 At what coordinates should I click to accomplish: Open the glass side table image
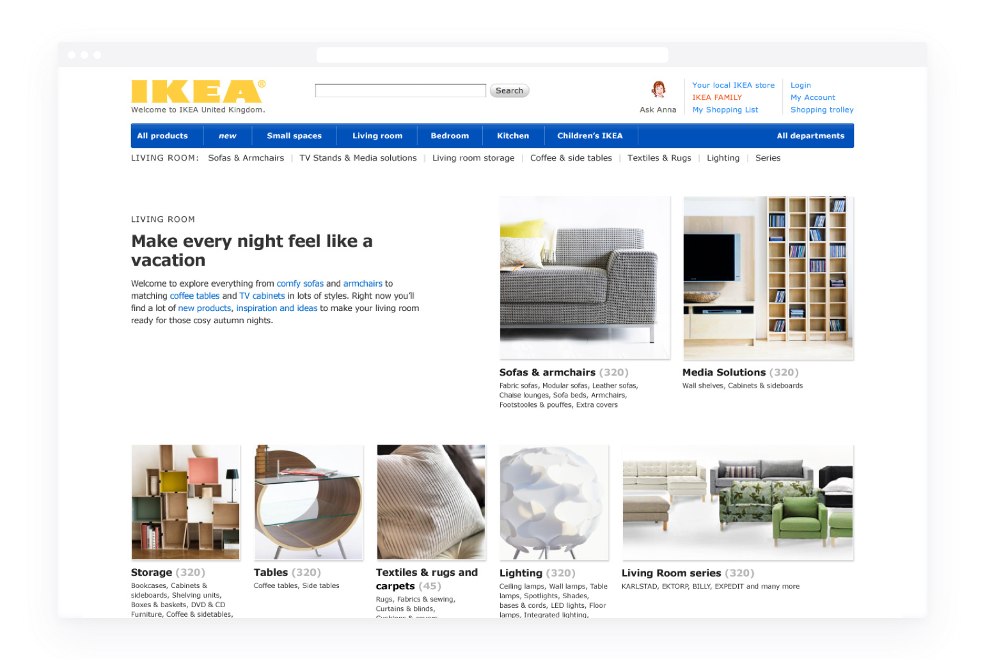pos(308,502)
